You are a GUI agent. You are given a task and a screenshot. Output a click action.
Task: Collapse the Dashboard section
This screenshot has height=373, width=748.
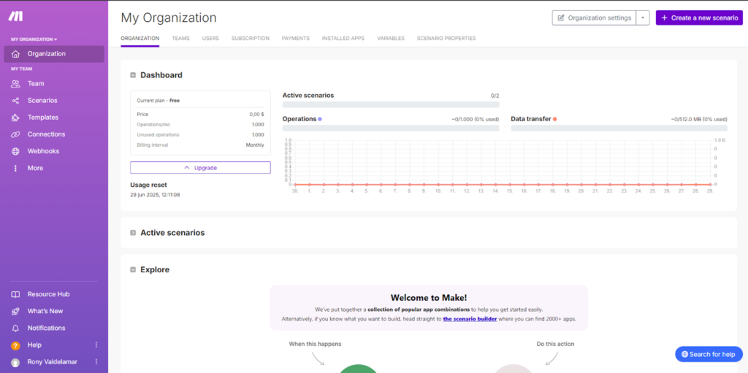pyautogui.click(x=133, y=75)
